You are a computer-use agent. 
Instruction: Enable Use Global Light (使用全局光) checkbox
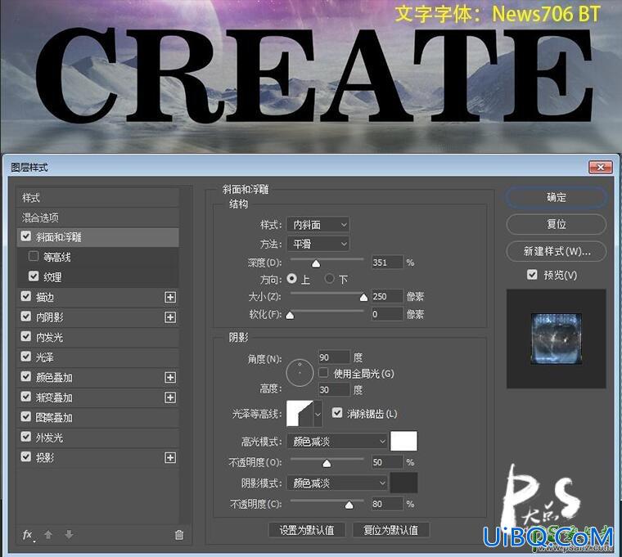pos(323,373)
